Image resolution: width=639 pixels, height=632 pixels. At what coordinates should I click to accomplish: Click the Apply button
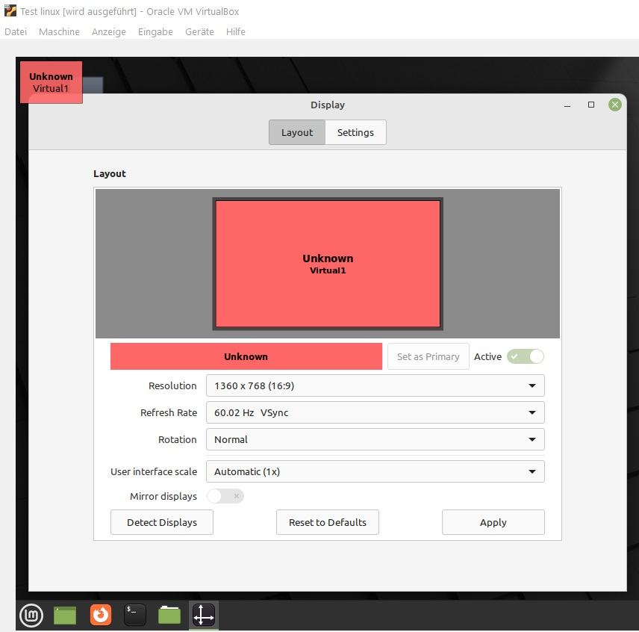point(493,522)
